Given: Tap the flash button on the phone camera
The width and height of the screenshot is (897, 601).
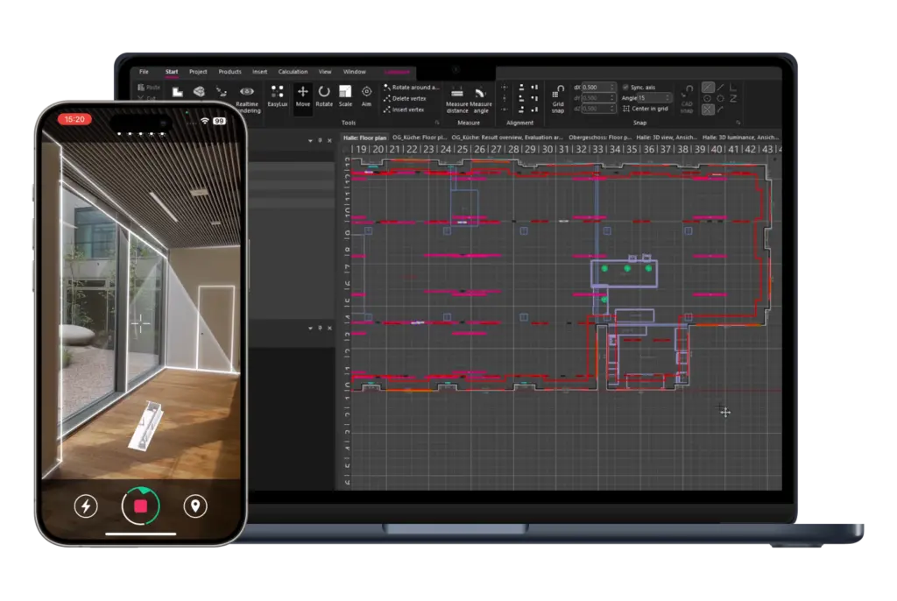Looking at the screenshot, I should coord(85,506).
